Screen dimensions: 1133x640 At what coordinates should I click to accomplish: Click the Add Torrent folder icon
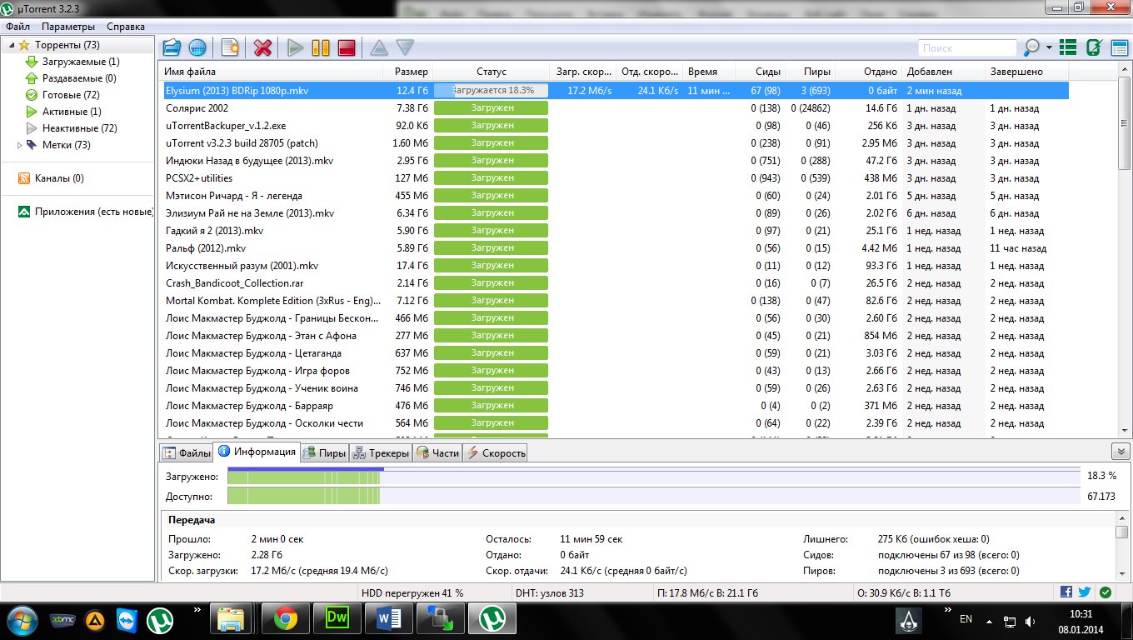click(172, 47)
